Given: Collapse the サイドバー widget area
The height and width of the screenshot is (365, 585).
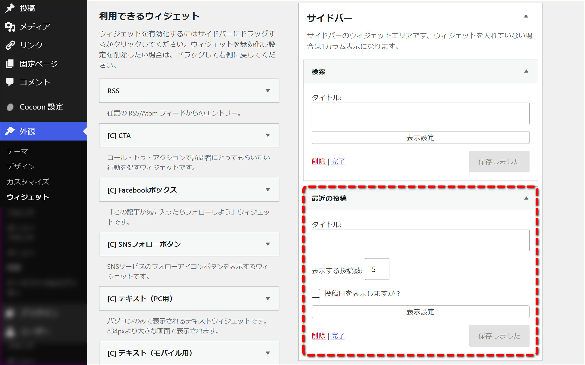Looking at the screenshot, I should click(x=526, y=16).
